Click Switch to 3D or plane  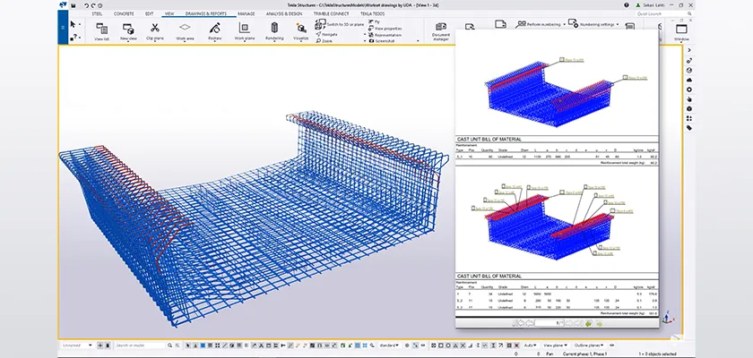(340, 24)
